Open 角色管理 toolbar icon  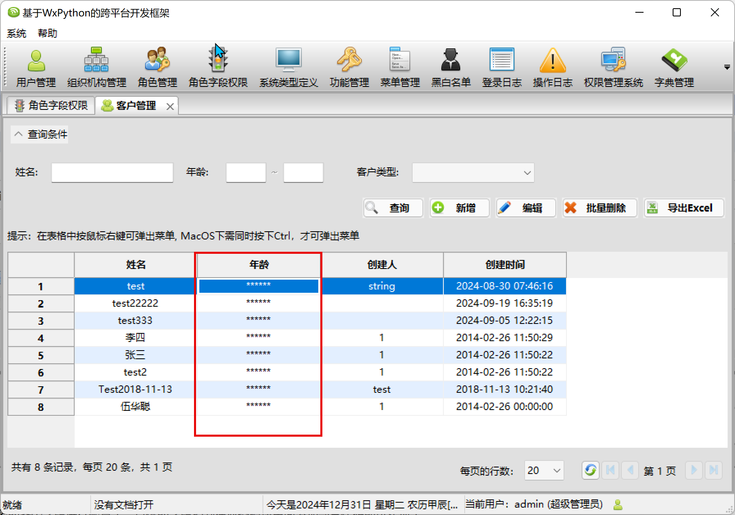click(x=157, y=68)
